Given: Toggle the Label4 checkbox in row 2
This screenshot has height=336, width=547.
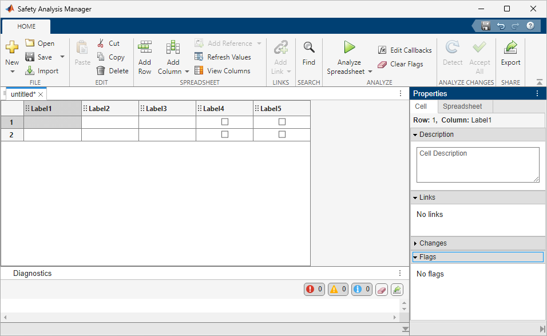Looking at the screenshot, I should 225,135.
